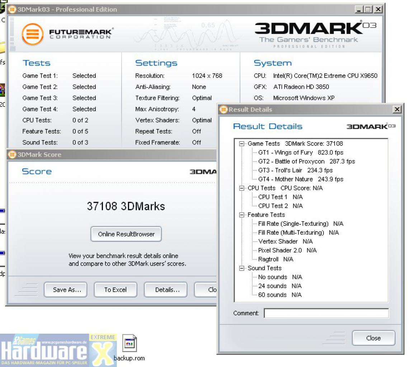This screenshot has width=410, height=367.
Task: Click the backup.rom file icon on desktop
Action: tap(129, 343)
